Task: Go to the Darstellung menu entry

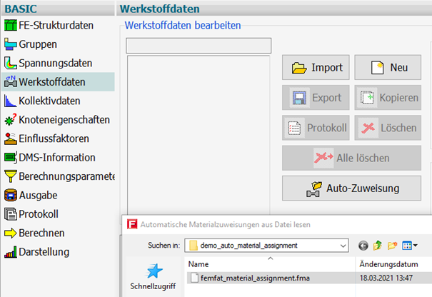Action: point(44,252)
